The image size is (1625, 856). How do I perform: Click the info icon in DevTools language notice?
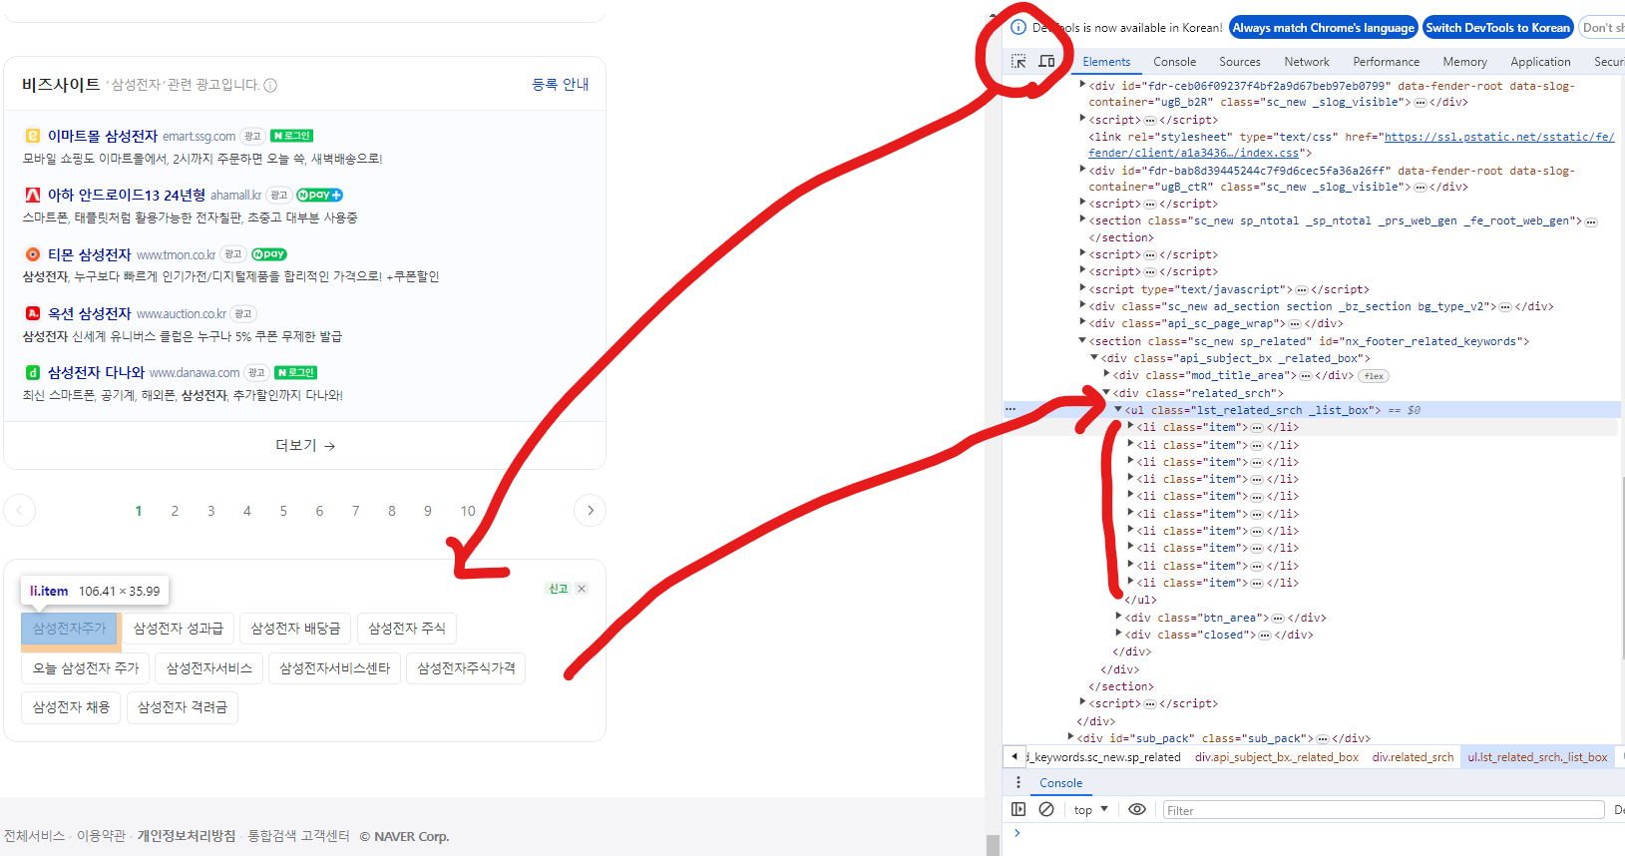pyautogui.click(x=1018, y=28)
